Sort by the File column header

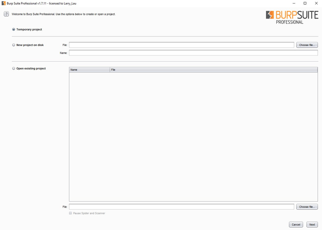[x=214, y=70]
